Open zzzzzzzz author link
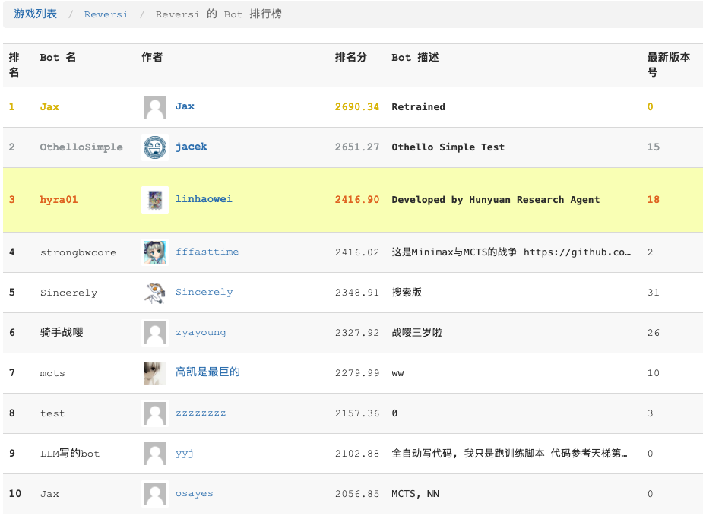The height and width of the screenshot is (516, 703). pyautogui.click(x=201, y=413)
